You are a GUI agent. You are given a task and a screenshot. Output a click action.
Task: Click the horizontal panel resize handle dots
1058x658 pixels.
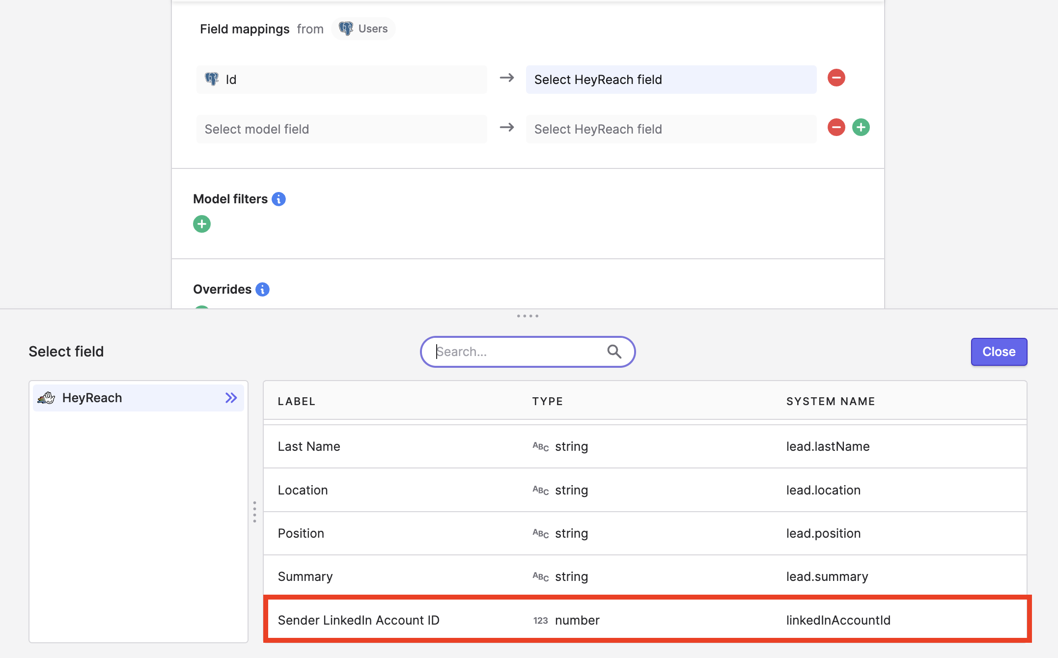[528, 316]
